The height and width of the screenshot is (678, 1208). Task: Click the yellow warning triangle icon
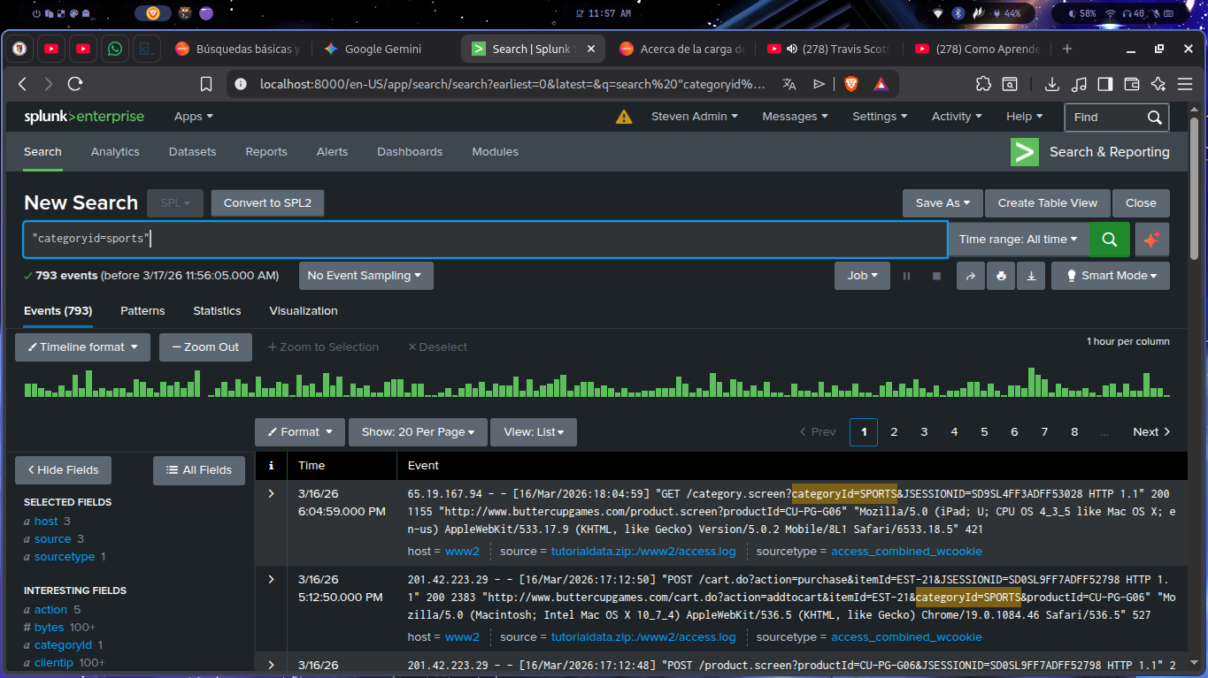tap(624, 117)
